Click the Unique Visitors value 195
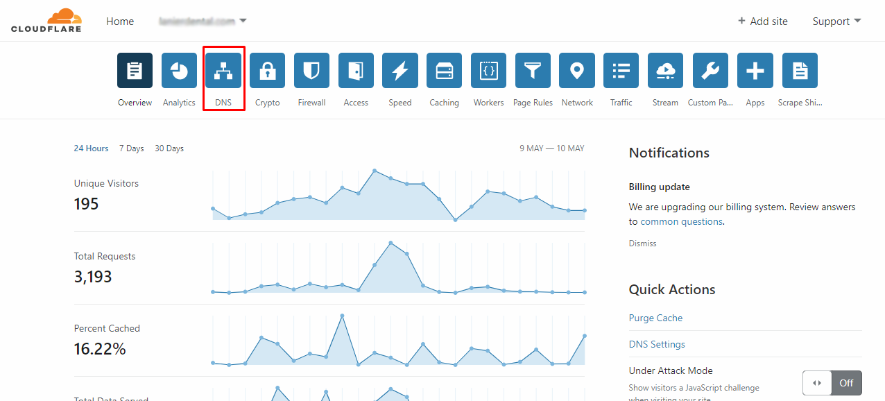This screenshot has height=401, width=885. [87, 204]
